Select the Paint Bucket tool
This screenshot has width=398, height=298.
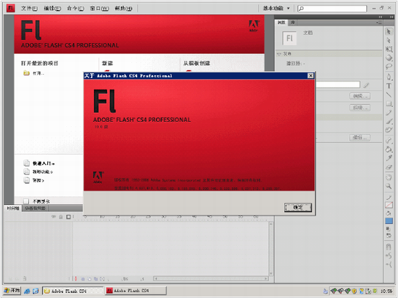tap(388, 149)
